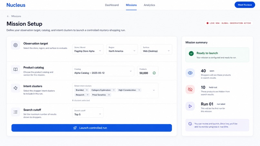This screenshot has height=146, width=260.
Task: Click the Search cutoff list icon
Action: pos(15,112)
